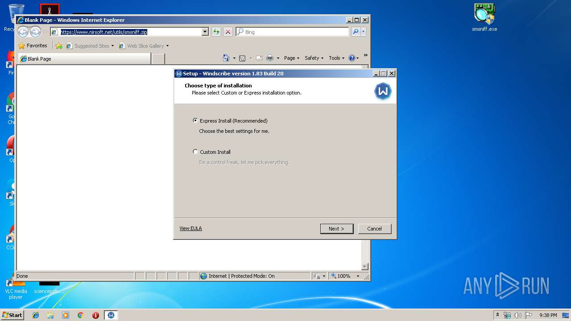Click the Windscribe logo in setup header
Image resolution: width=571 pixels, height=321 pixels.
[383, 91]
